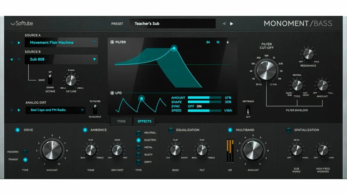The image size is (347, 195).
Task: Select previous Source A waveform arrow
Action: point(12,43)
